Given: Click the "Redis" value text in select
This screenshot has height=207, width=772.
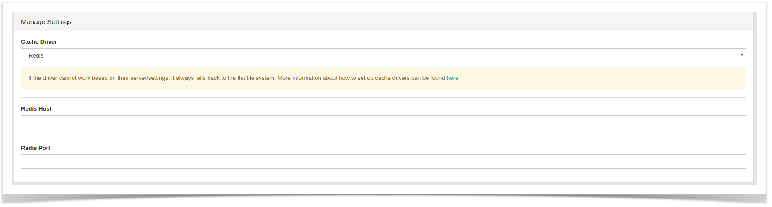Looking at the screenshot, I should coord(36,56).
